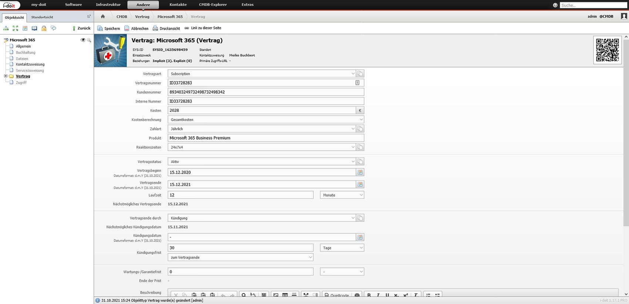The width and height of the screenshot is (629, 304).
Task: Click the CMDB breadcrumb link
Action: (x=122, y=17)
